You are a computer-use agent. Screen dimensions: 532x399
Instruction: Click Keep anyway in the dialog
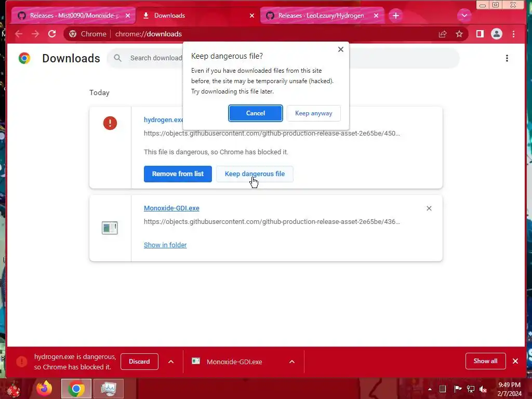tap(313, 113)
